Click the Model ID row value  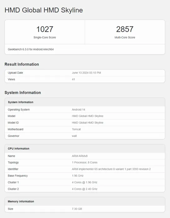click(87, 123)
